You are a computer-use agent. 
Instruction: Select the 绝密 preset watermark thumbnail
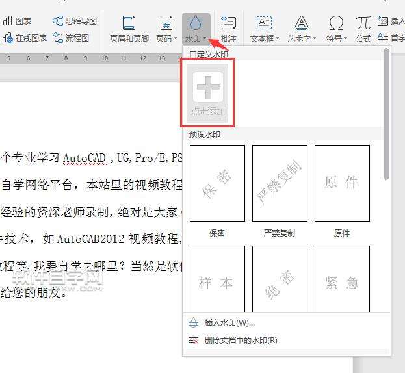pyautogui.click(x=280, y=279)
